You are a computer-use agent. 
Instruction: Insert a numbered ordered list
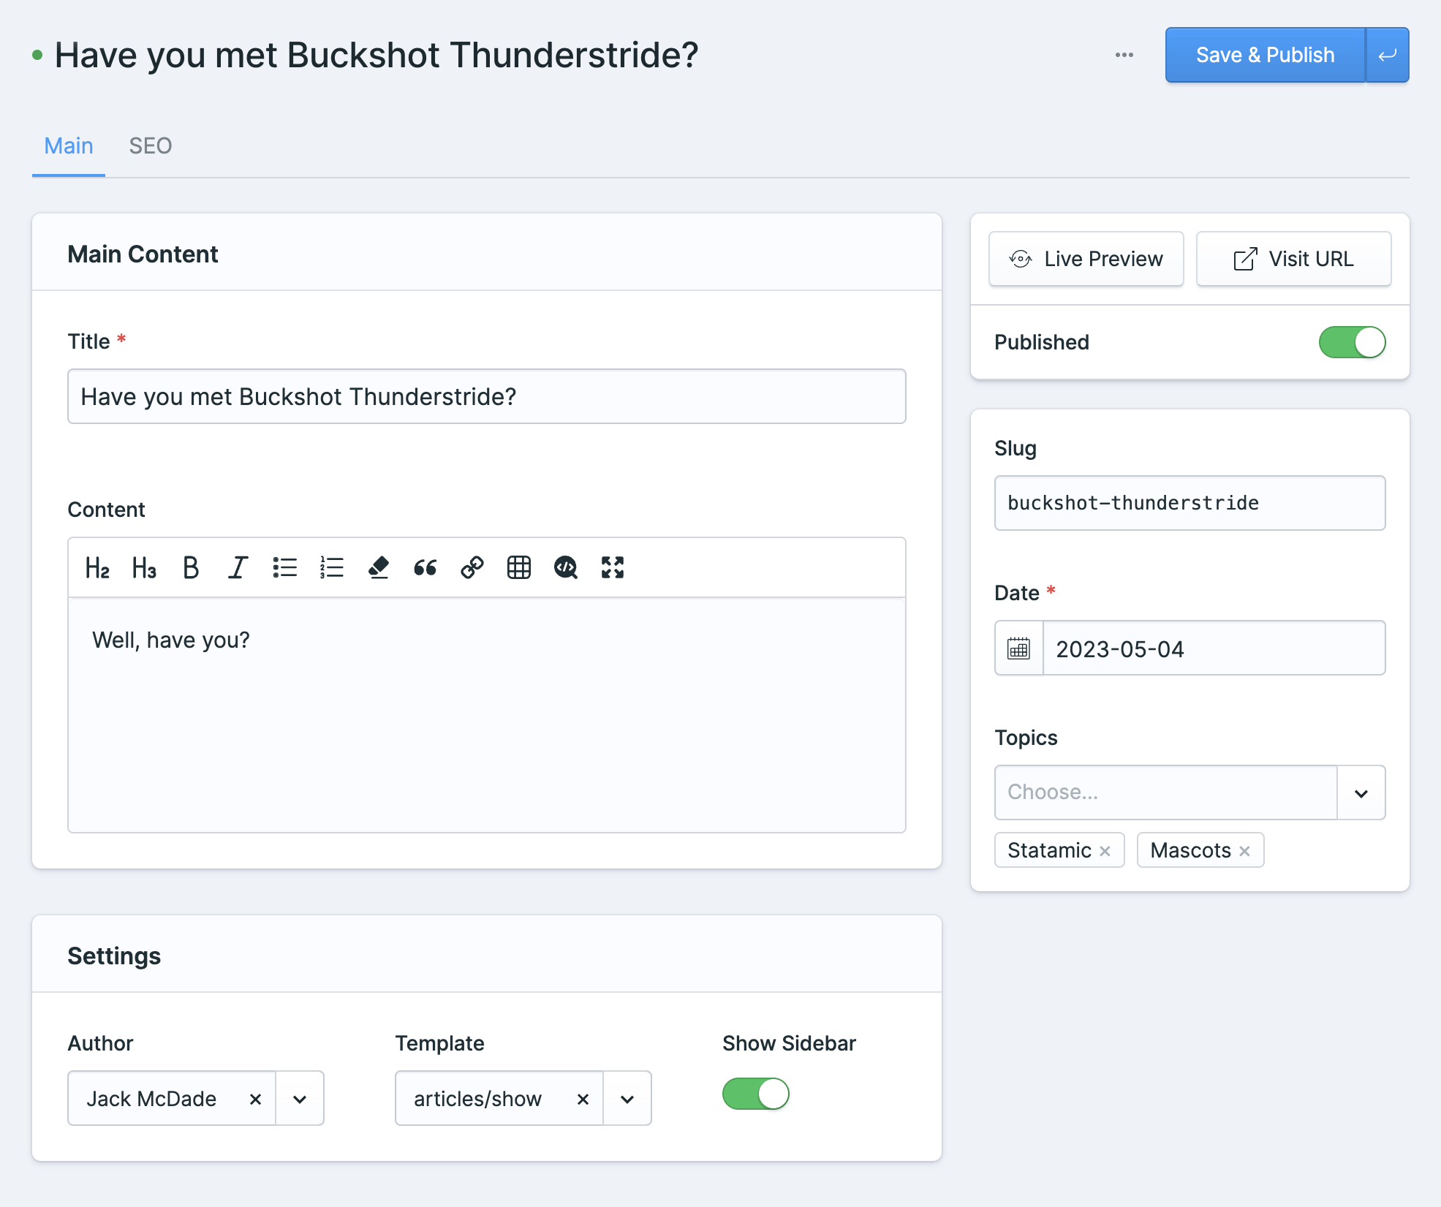[331, 567]
